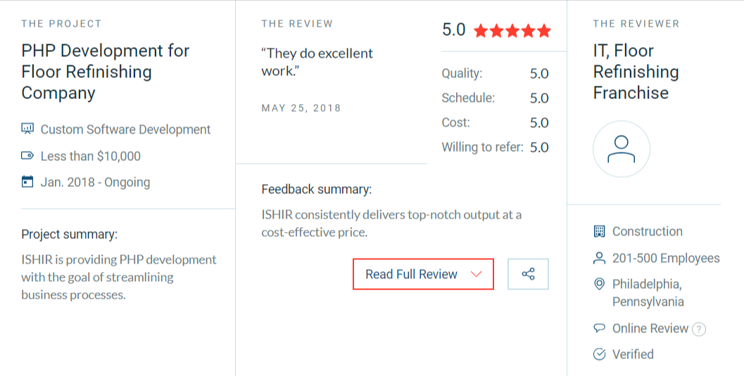Click the Read Full Review chevron arrow
Viewport: 744px width, 376px height.
click(x=476, y=274)
